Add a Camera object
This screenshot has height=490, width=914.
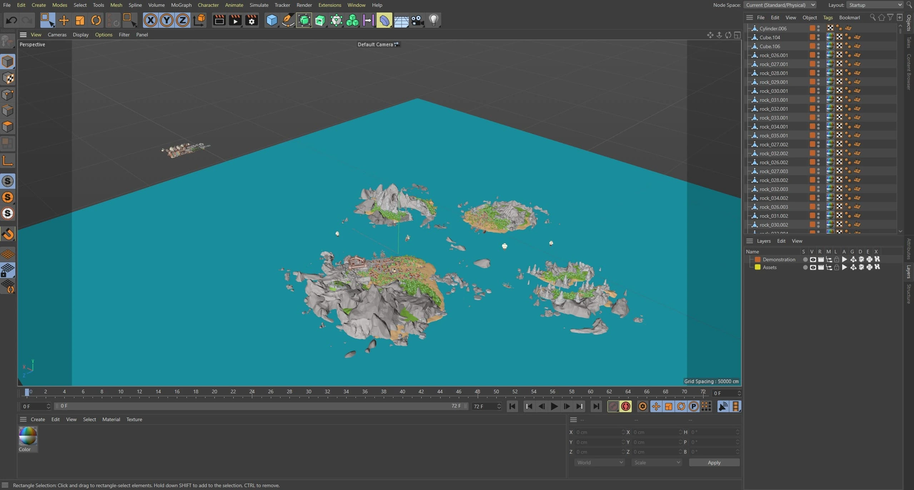pos(417,20)
